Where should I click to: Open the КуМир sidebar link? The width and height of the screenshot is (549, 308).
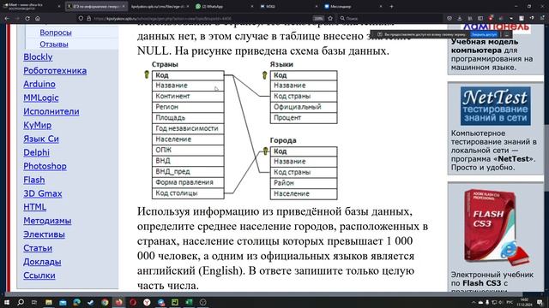38,125
